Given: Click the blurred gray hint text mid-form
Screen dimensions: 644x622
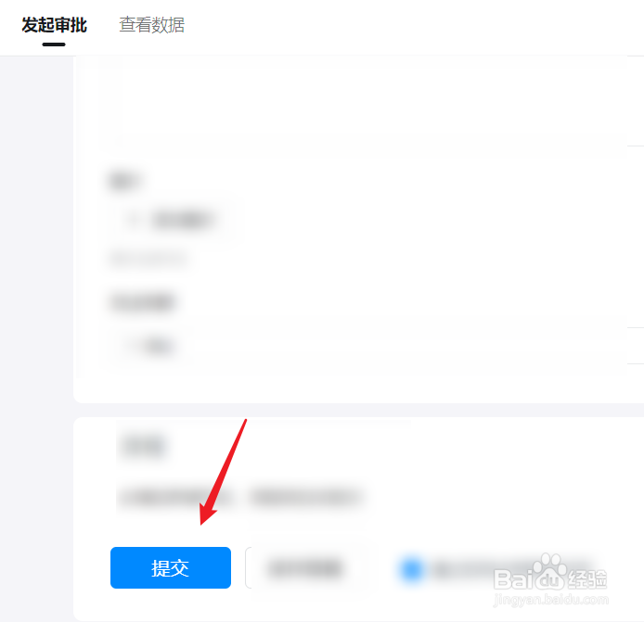Looking at the screenshot, I should [148, 259].
